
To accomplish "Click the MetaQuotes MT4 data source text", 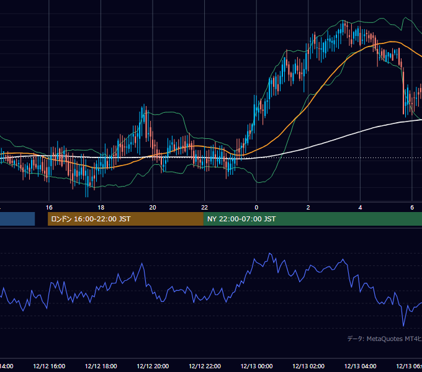I will tap(384, 339).
